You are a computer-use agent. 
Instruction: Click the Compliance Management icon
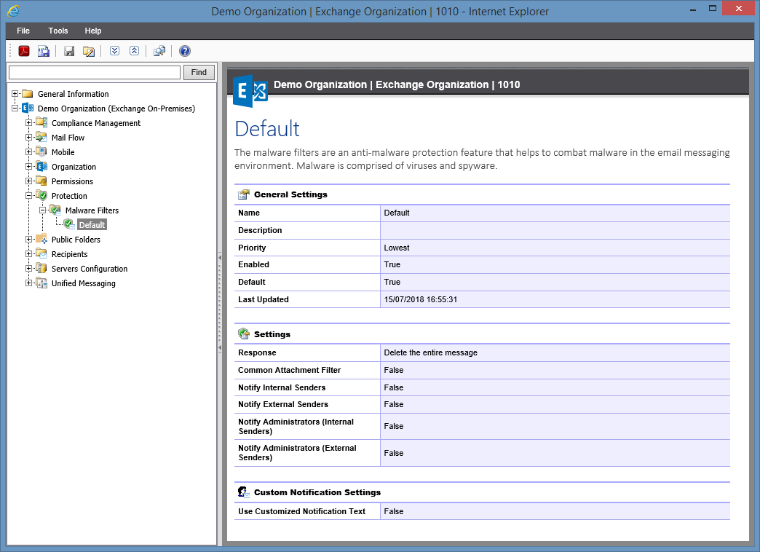41,123
